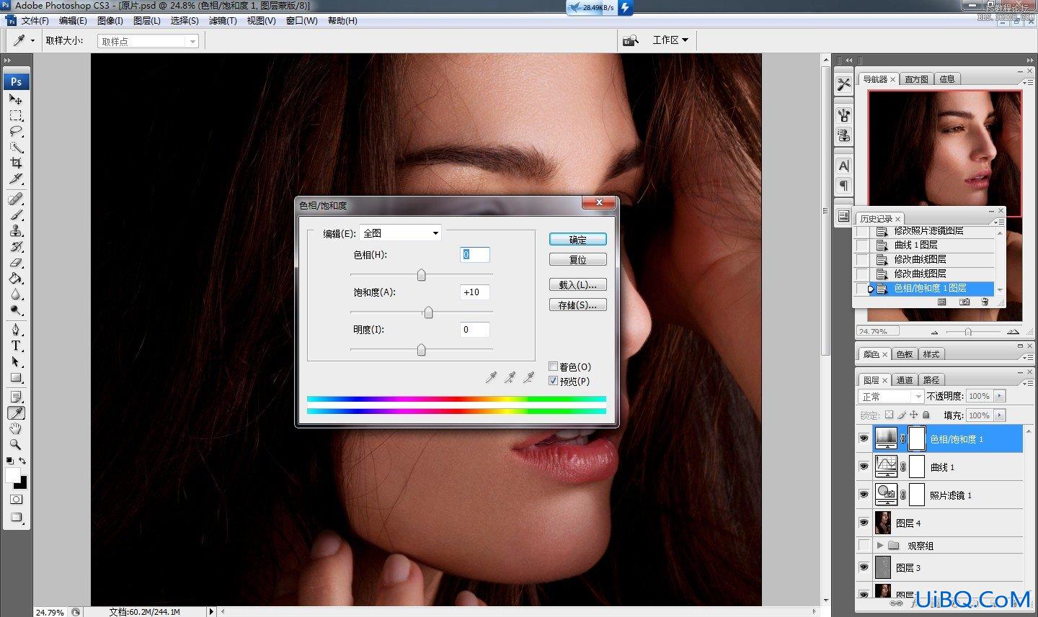1038x617 pixels.
Task: Select the Clone Stamp tool
Action: click(16, 231)
